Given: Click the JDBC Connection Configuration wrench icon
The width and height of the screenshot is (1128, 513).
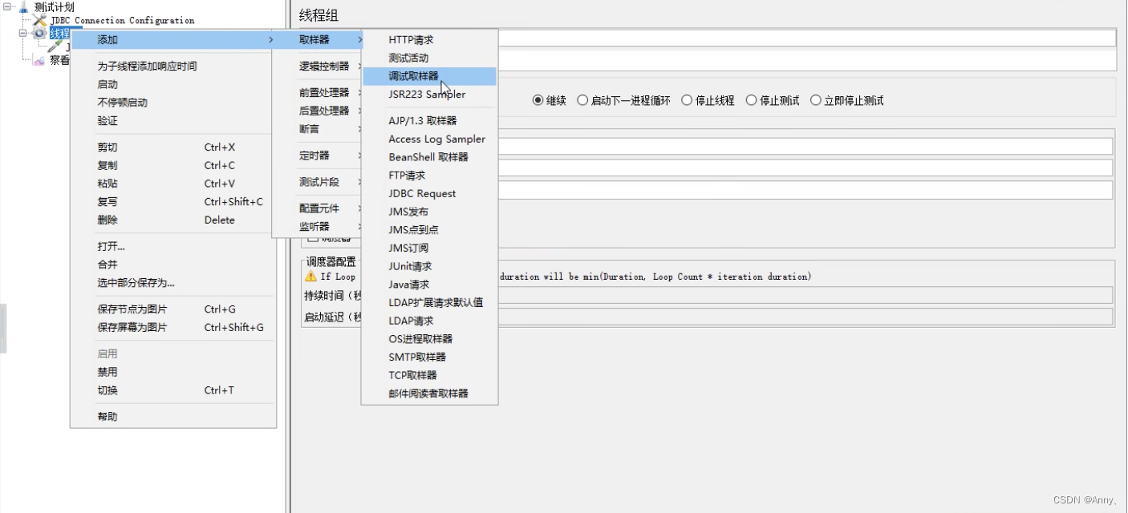Looking at the screenshot, I should point(39,20).
